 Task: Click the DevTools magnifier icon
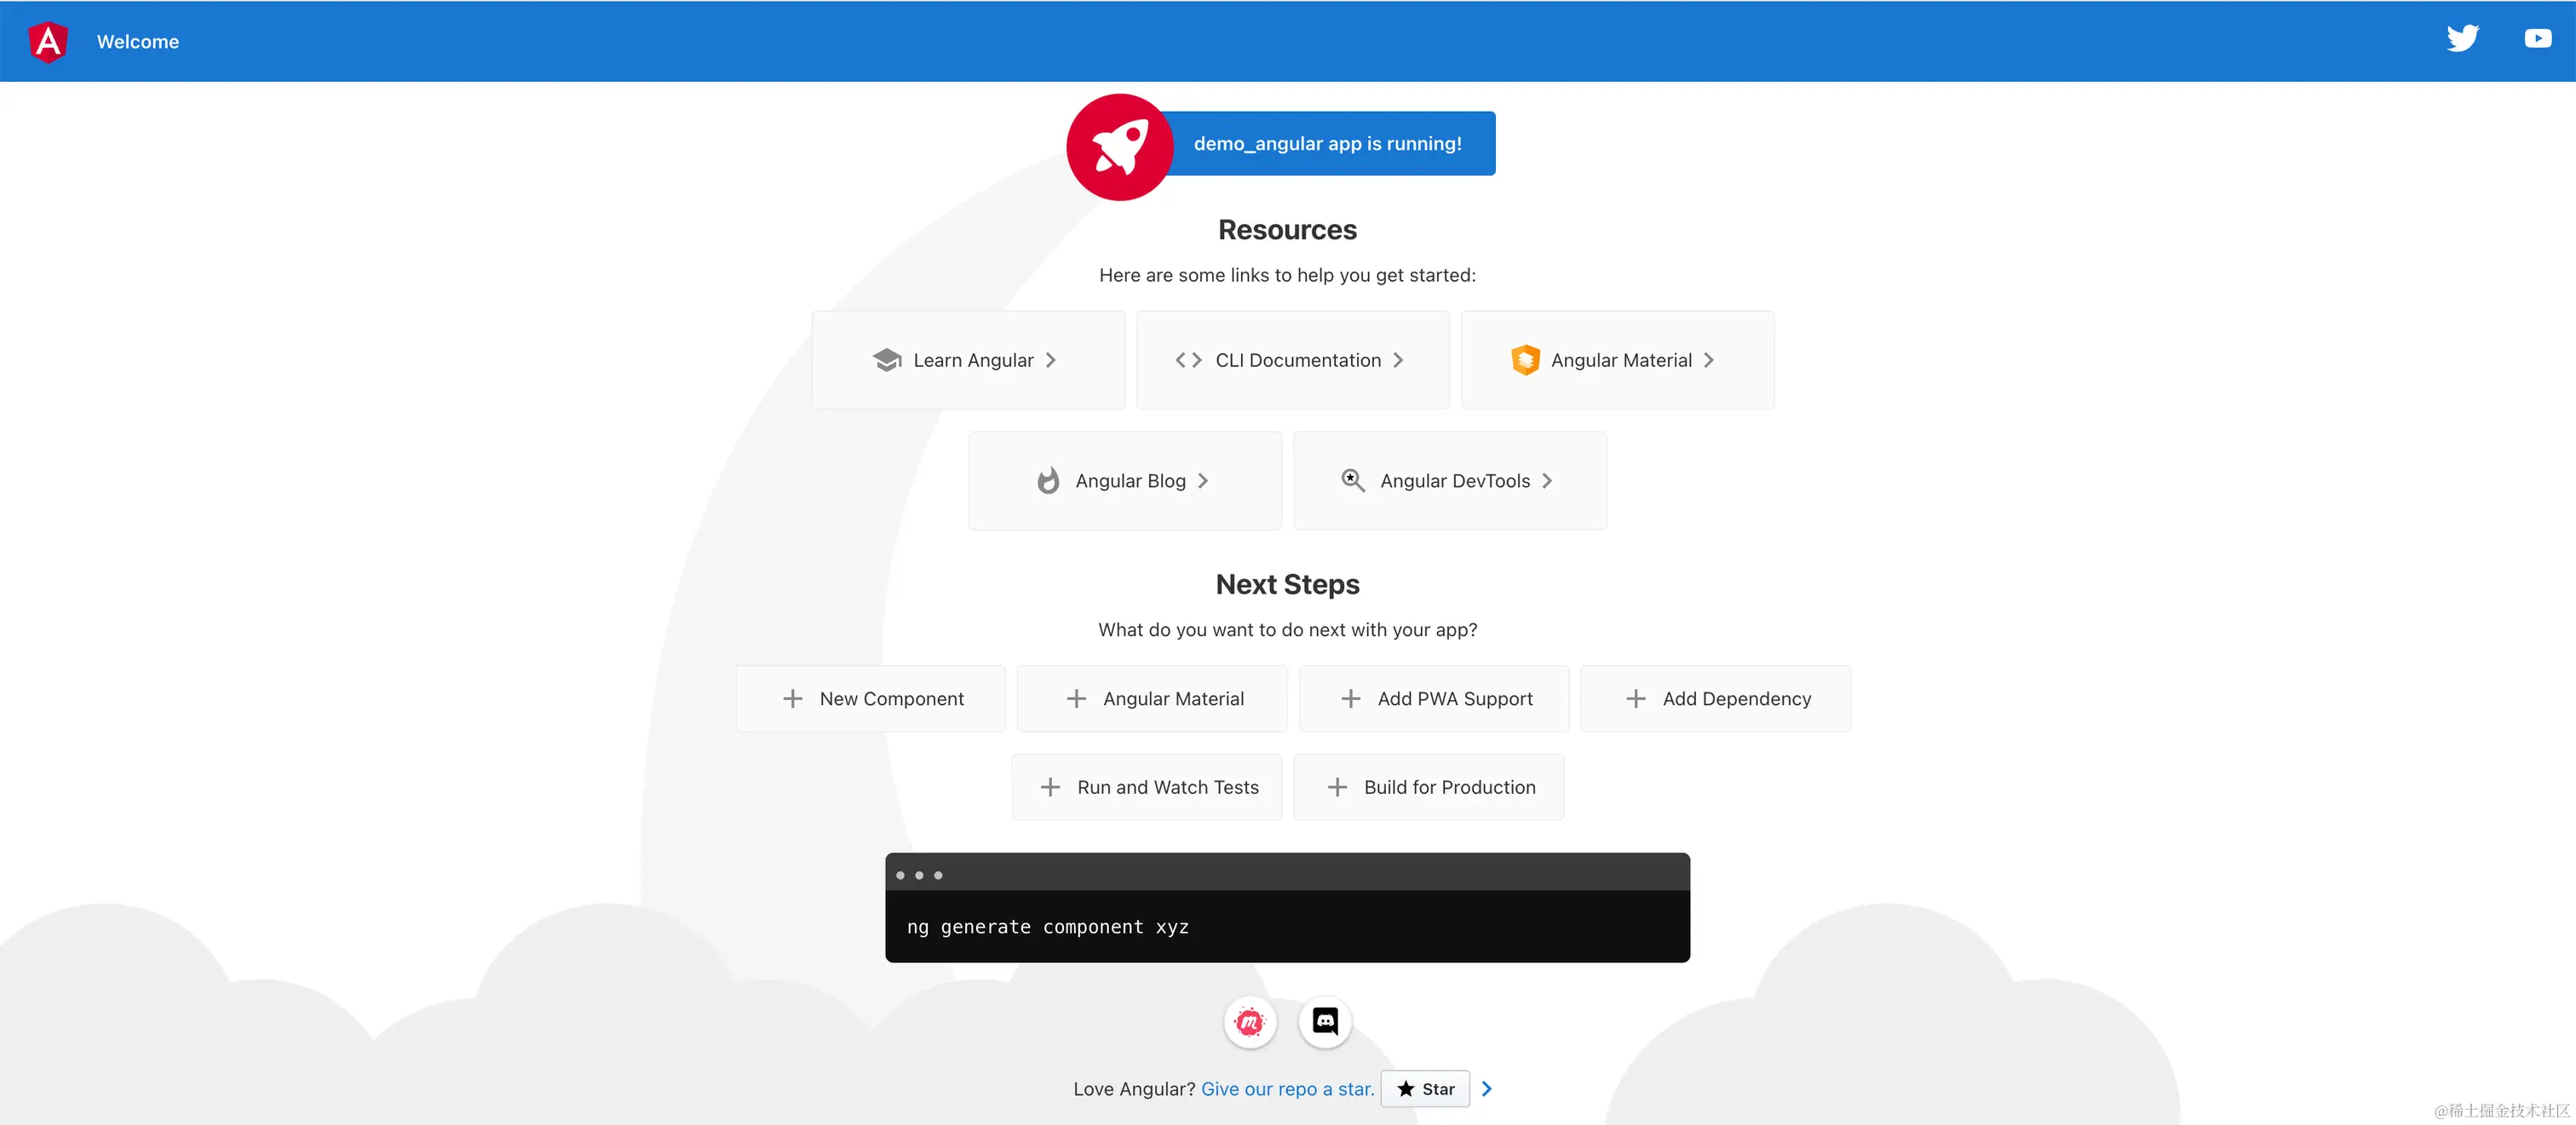pos(1352,481)
